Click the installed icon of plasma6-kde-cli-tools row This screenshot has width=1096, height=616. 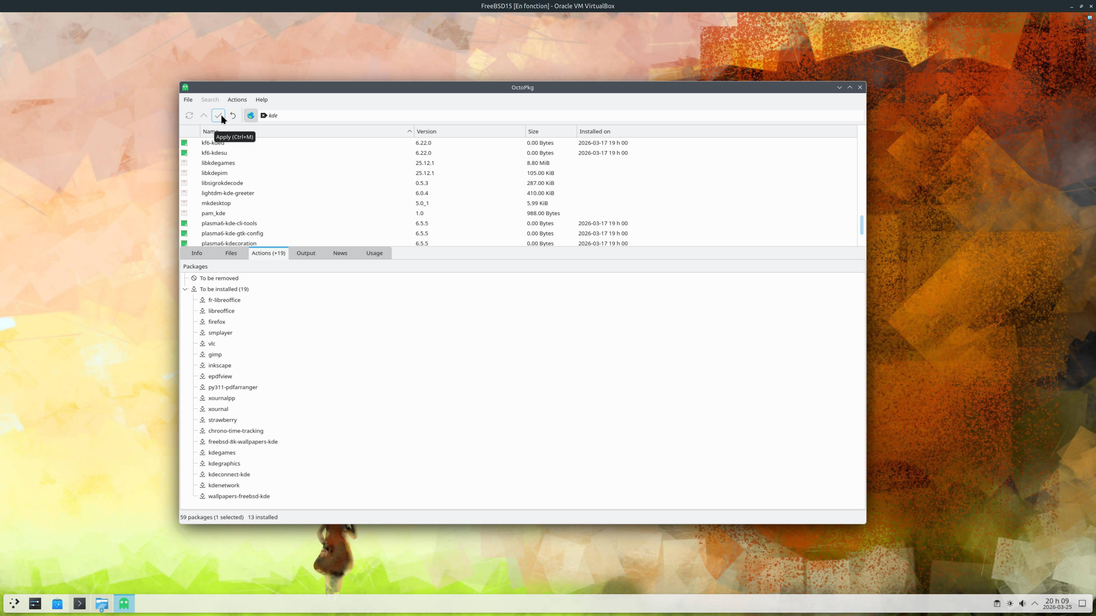184,223
